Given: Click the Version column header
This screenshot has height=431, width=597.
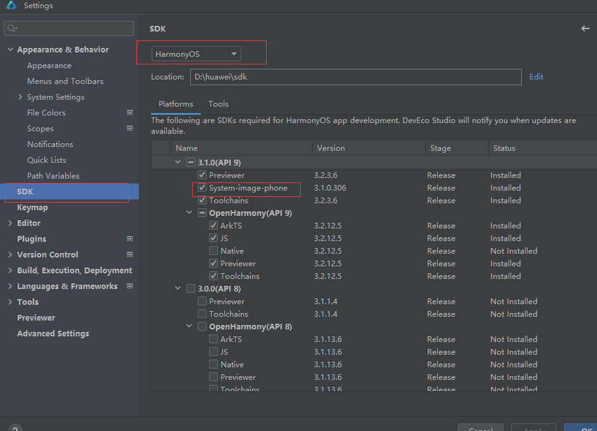Looking at the screenshot, I should tap(331, 148).
